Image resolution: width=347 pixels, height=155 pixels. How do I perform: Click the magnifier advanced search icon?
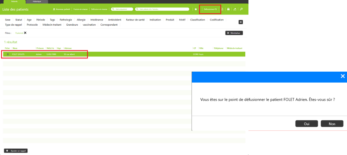(242, 9)
